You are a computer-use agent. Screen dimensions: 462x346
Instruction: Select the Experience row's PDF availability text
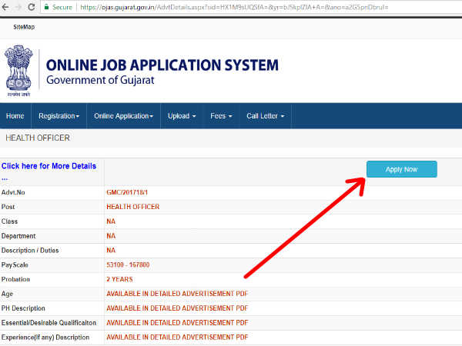click(177, 338)
